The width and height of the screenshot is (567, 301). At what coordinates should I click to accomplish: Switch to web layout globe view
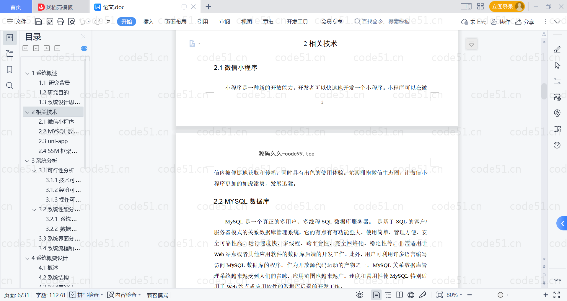click(411, 295)
